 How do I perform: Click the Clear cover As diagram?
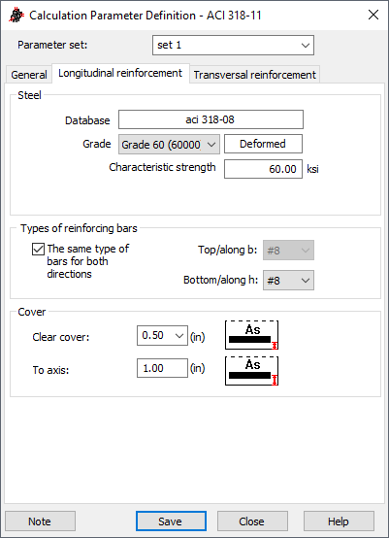251,335
